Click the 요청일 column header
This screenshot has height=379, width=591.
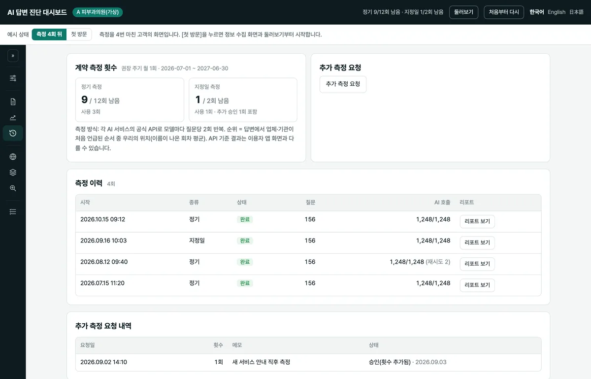pyautogui.click(x=88, y=345)
